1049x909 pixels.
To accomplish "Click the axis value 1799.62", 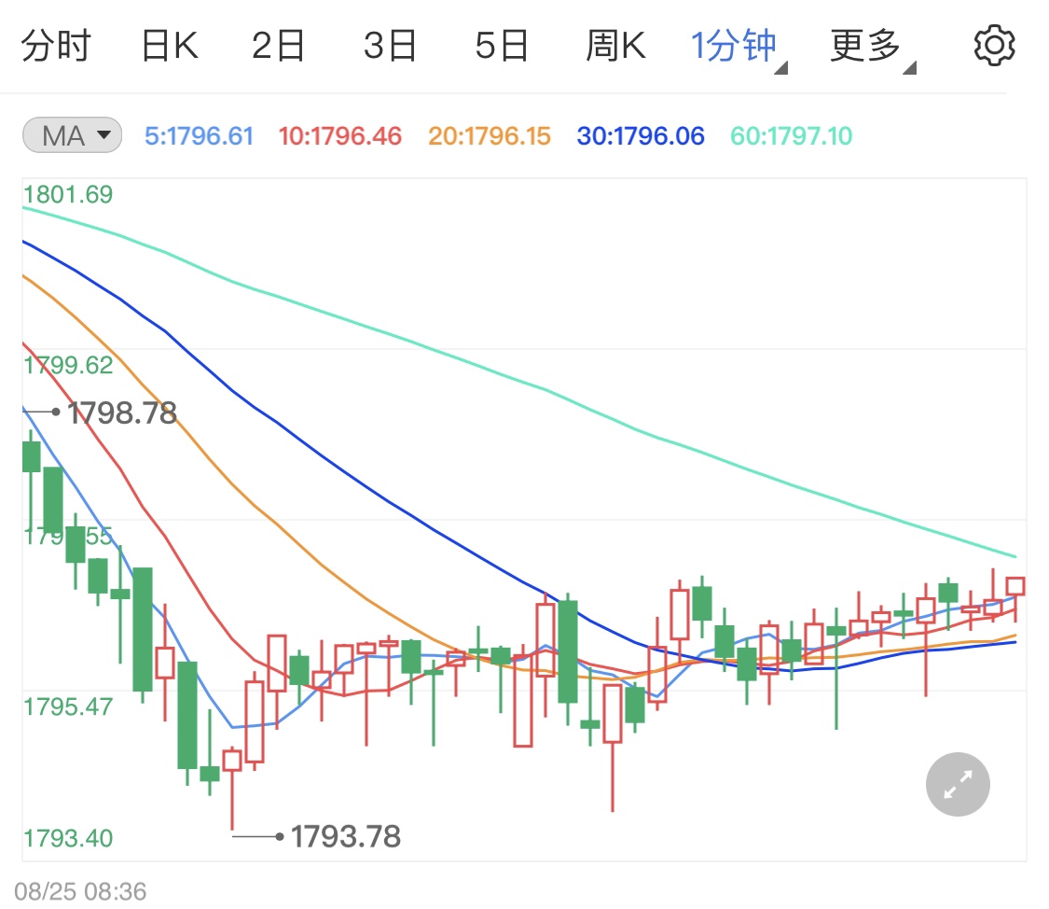I will pyautogui.click(x=67, y=366).
